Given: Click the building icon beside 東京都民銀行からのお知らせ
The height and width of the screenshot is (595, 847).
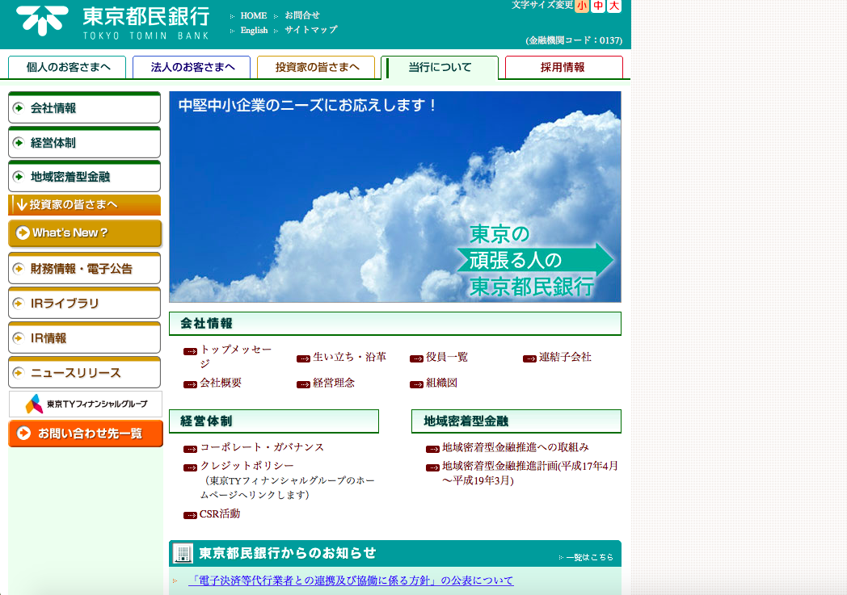Looking at the screenshot, I should coord(183,554).
